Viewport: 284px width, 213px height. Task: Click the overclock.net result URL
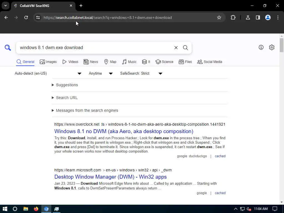(140, 124)
